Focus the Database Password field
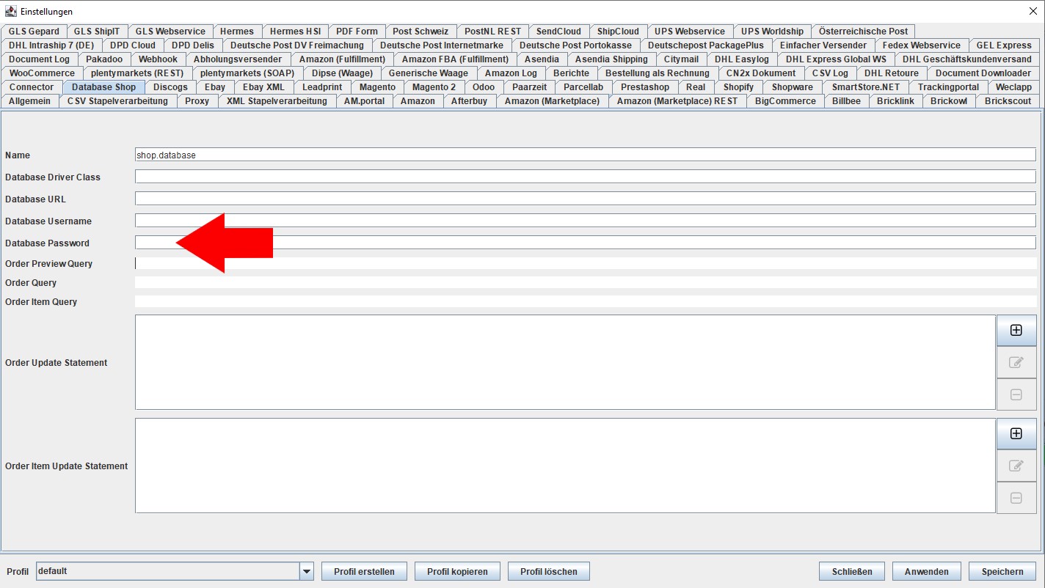1045x588 pixels. (x=585, y=243)
